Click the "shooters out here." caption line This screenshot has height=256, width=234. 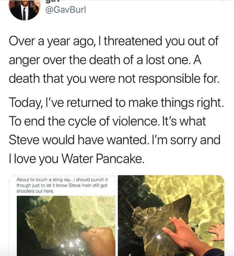coord(35,191)
